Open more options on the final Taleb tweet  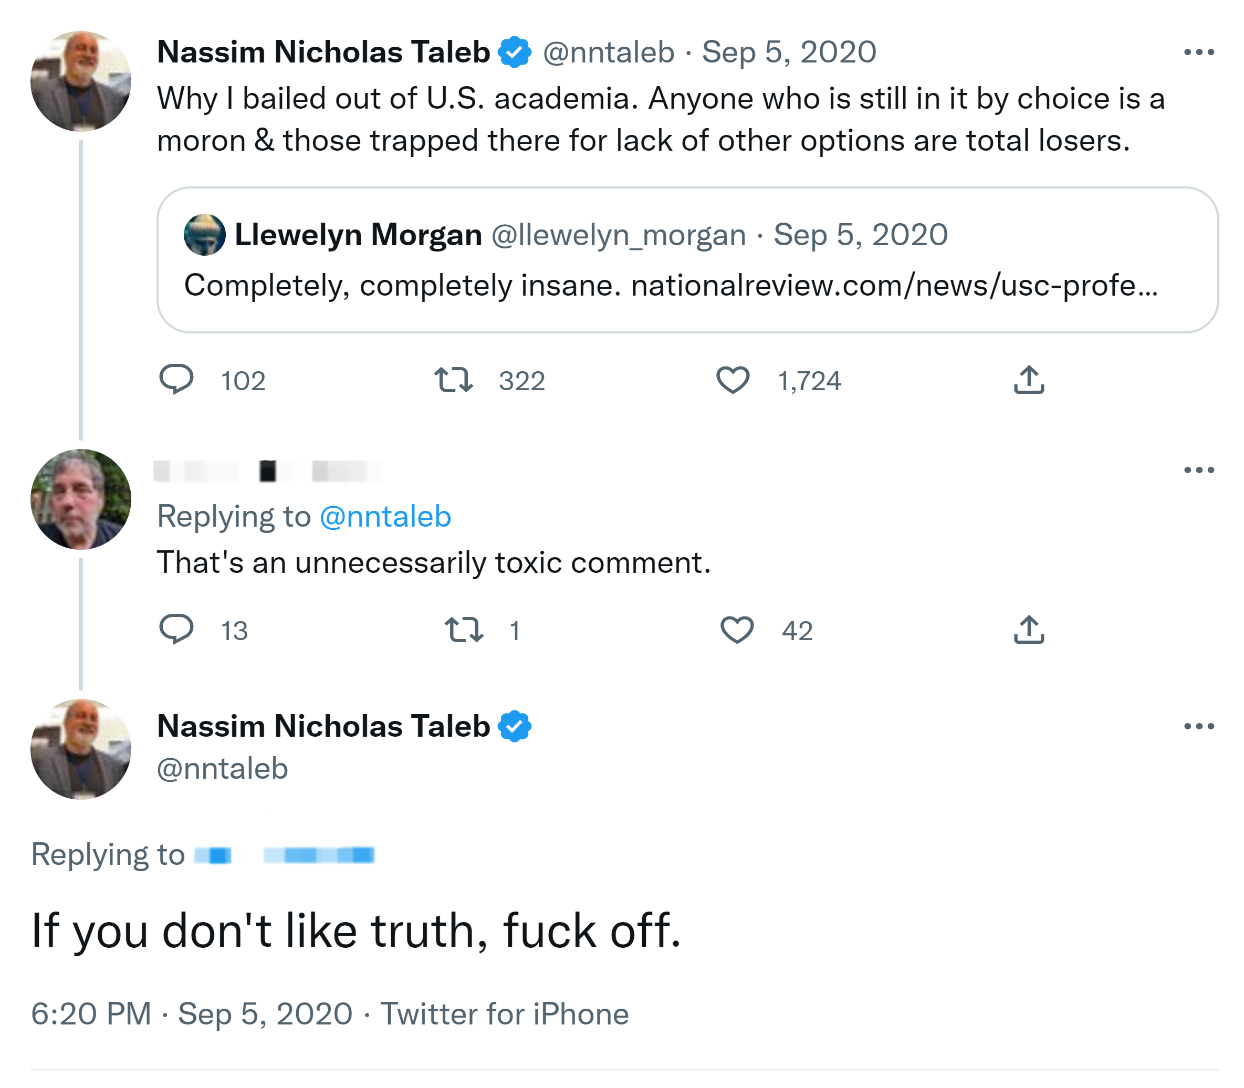(x=1198, y=726)
